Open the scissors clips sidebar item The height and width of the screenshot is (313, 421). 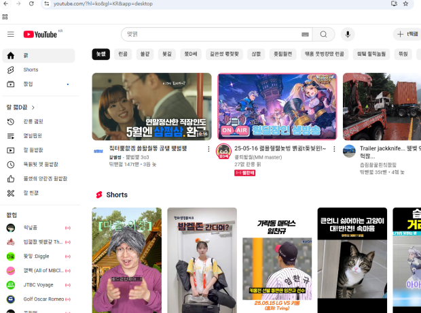10,193
